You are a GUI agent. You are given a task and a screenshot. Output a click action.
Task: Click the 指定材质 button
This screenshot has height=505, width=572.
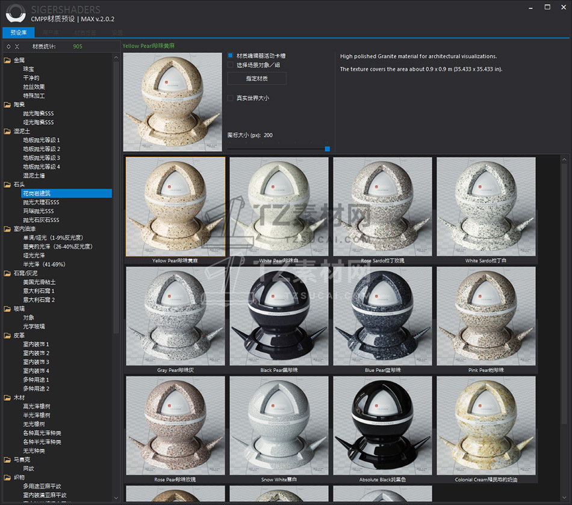[x=257, y=78]
